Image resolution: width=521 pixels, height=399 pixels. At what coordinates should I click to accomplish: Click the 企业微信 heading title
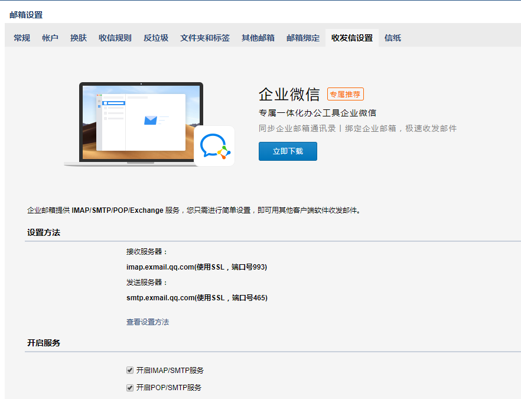(x=289, y=94)
